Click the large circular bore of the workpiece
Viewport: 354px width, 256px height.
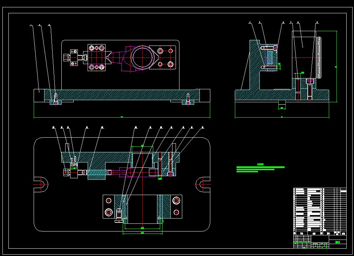(x=142, y=57)
